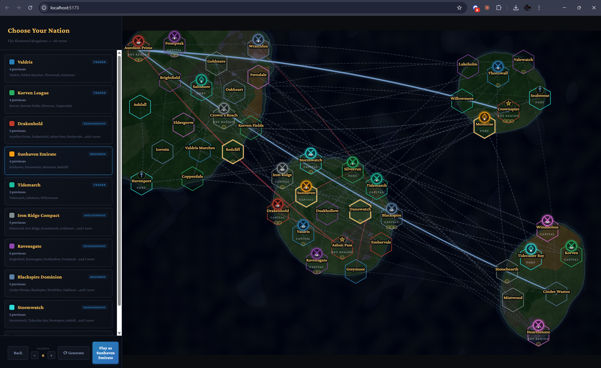The image size is (601, 368).
Task: Select the Stormwatch cyan army icon
Action: click(311, 153)
